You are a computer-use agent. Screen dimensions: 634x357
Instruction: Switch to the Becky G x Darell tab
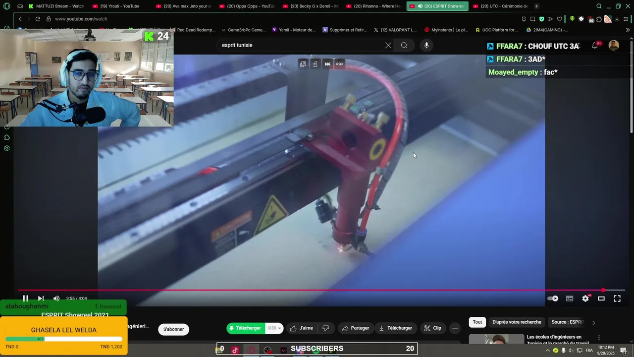(310, 6)
